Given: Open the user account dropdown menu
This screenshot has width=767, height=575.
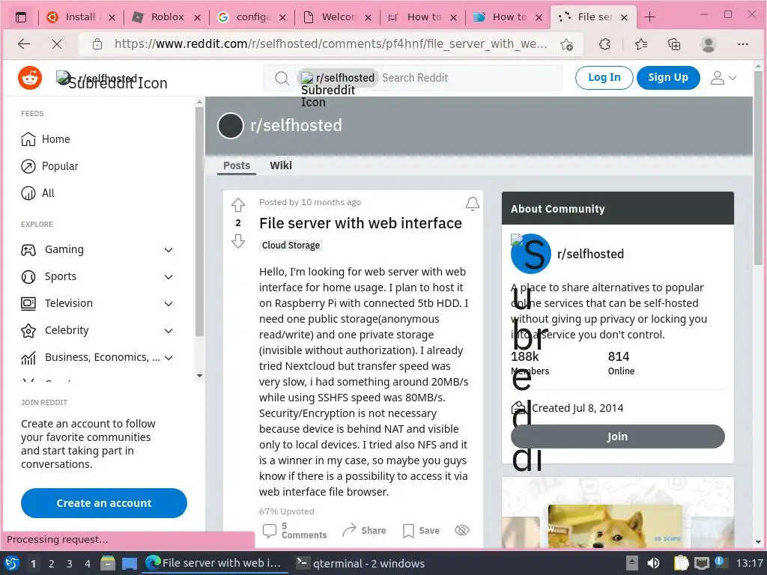Looking at the screenshot, I should [724, 78].
